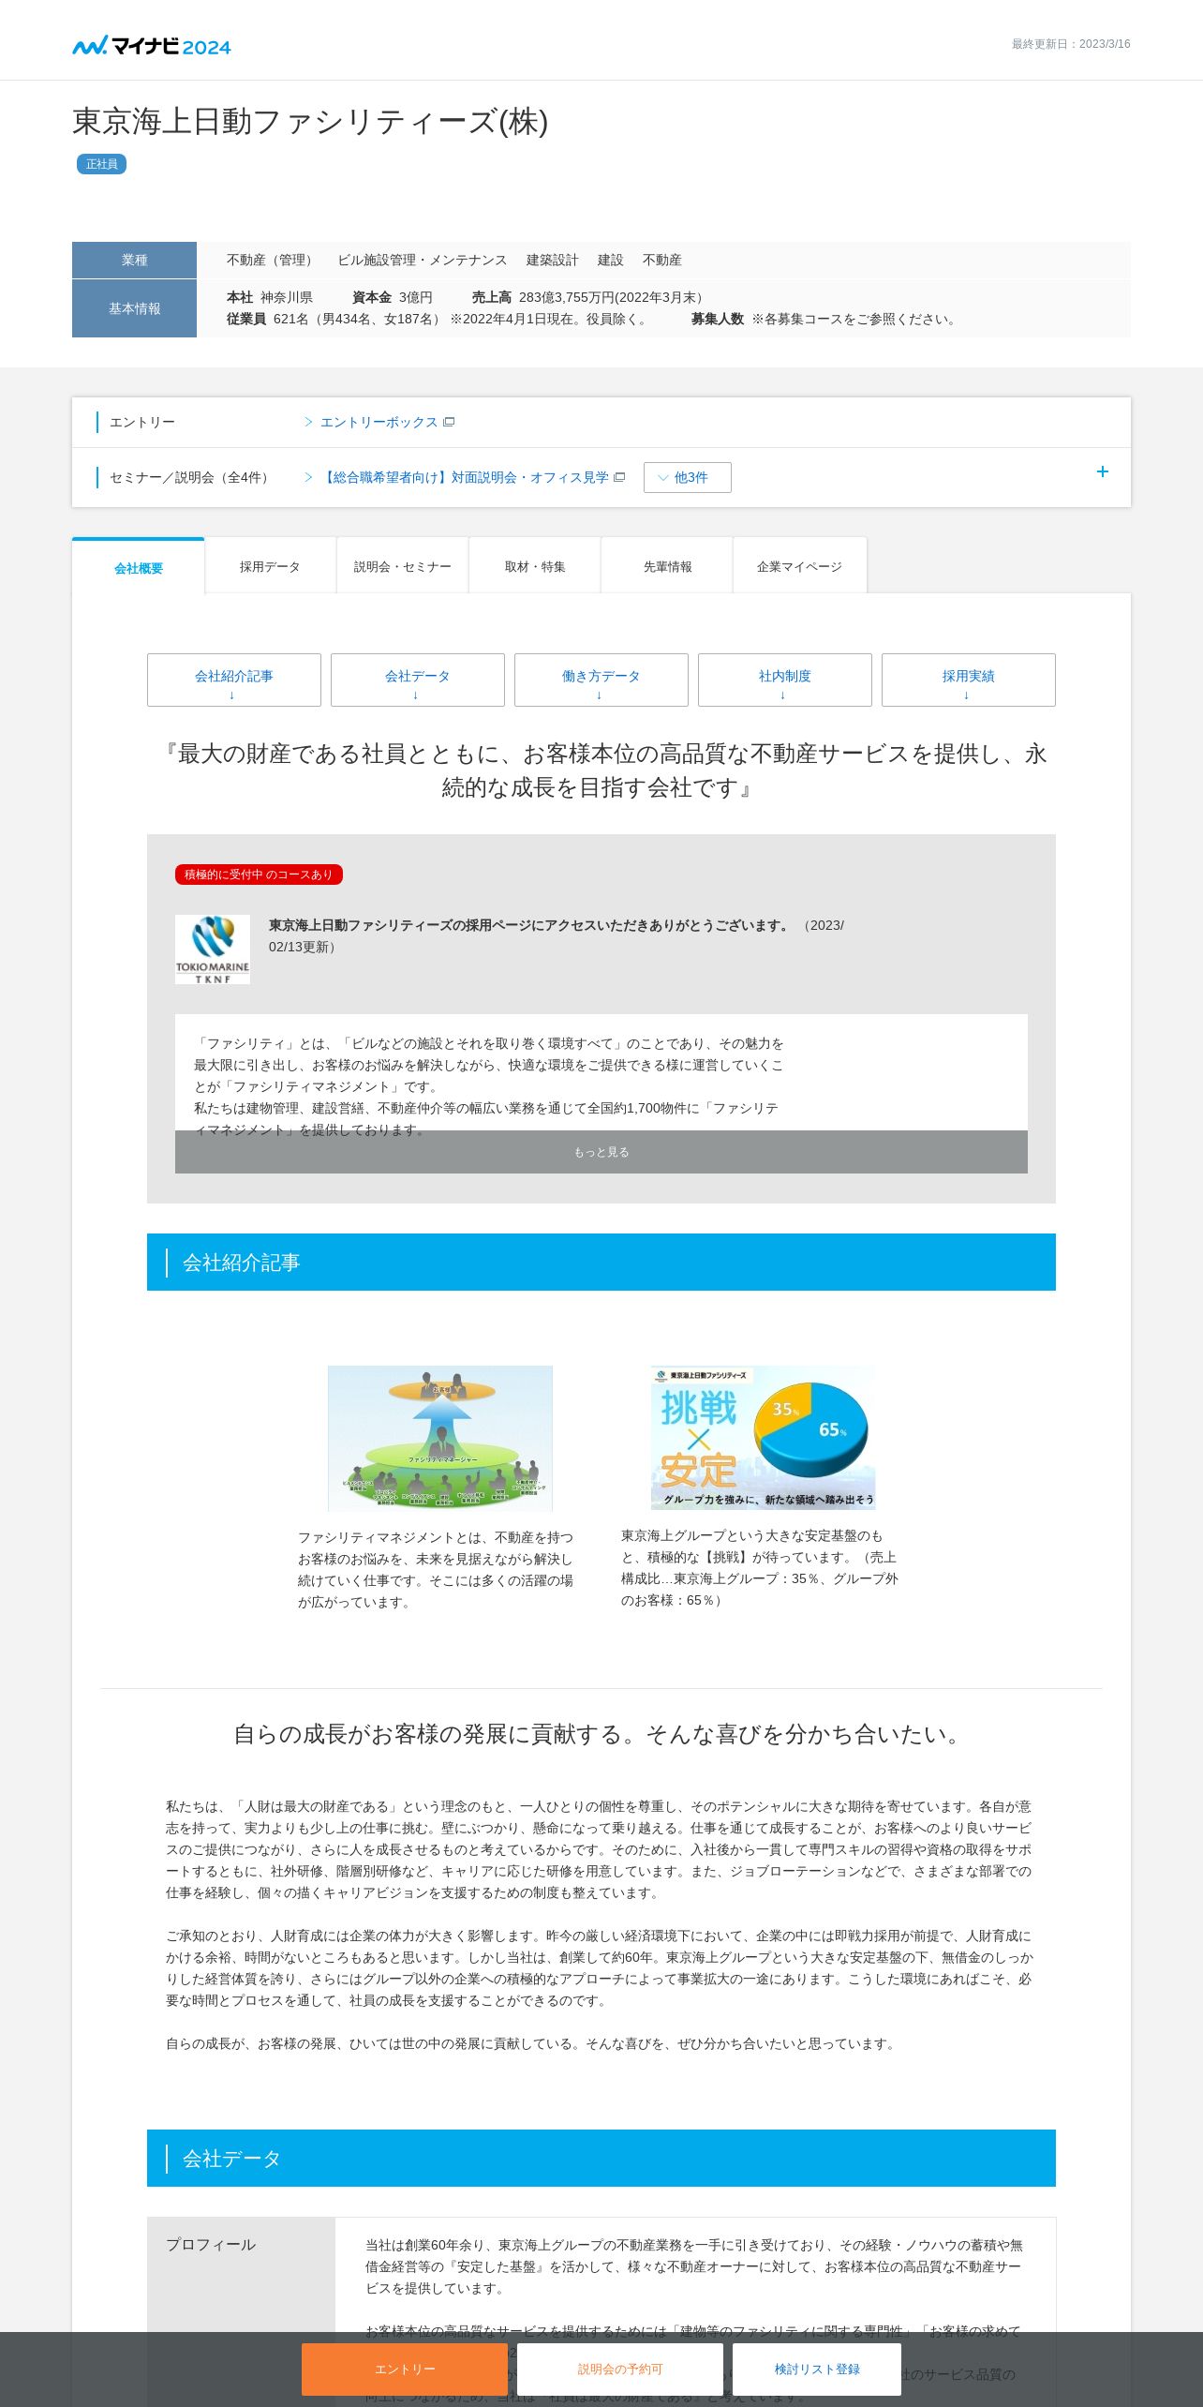Click the external-link icon beside 対面説明会・オフィス見学
This screenshot has height=2407, width=1203.
pyautogui.click(x=619, y=478)
